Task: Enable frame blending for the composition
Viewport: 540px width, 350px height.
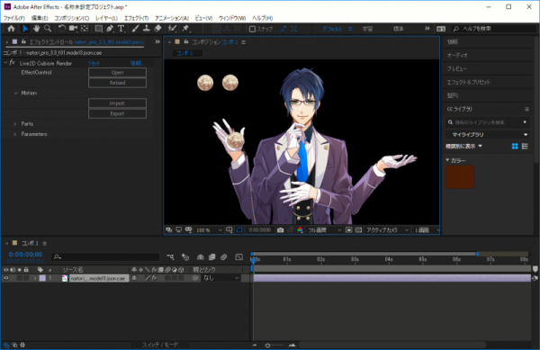Action: tap(212, 257)
